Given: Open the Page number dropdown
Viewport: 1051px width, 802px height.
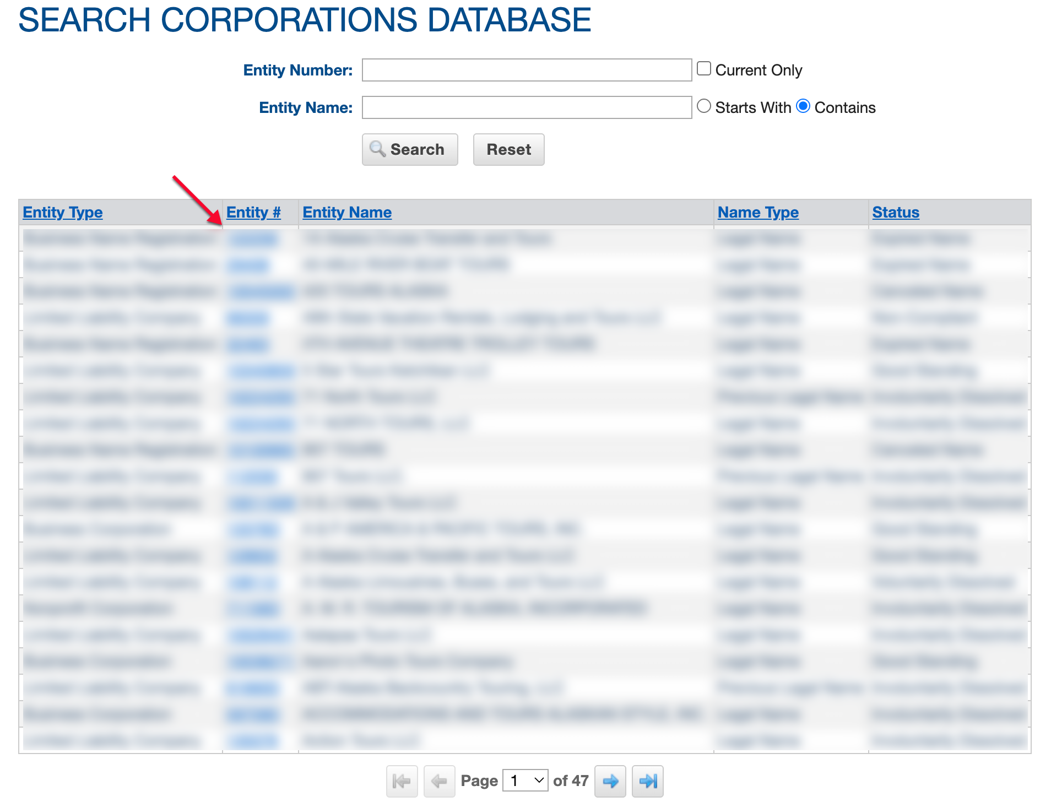Looking at the screenshot, I should (x=525, y=781).
